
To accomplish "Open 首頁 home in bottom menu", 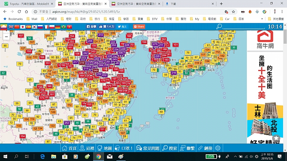I will click(69, 148).
